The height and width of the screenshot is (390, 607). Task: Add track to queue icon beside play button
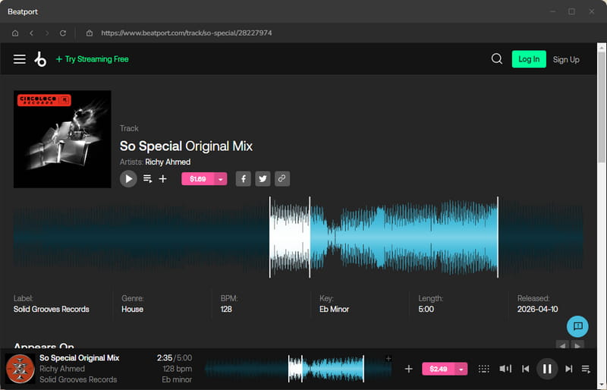tap(147, 179)
